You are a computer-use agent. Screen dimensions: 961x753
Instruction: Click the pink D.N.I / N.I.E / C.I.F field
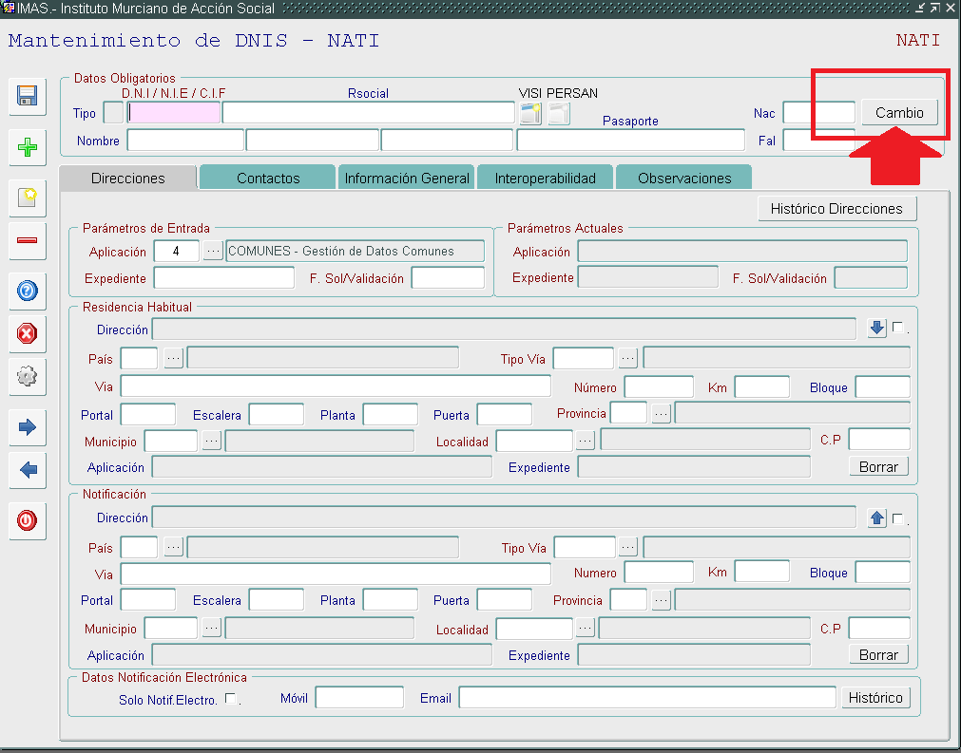coord(174,113)
